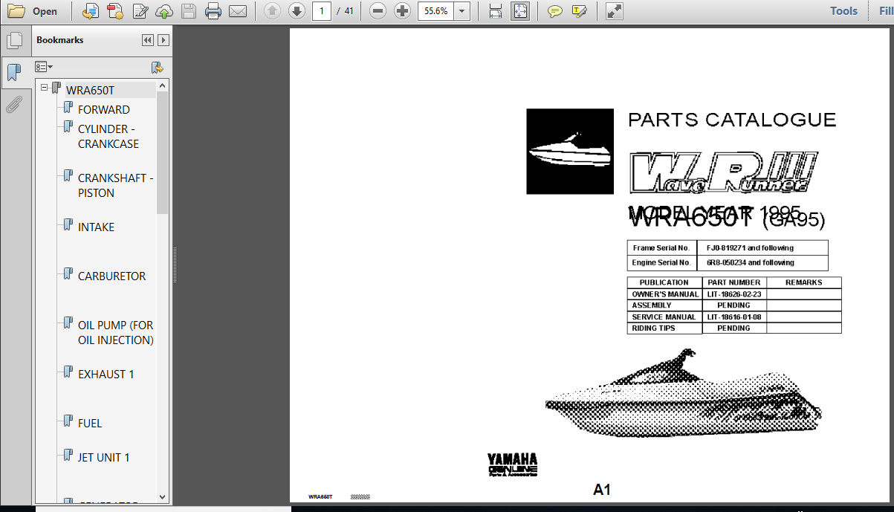Click the OWNER'S MANUAL part number LIT-18626-02-23

734,294
